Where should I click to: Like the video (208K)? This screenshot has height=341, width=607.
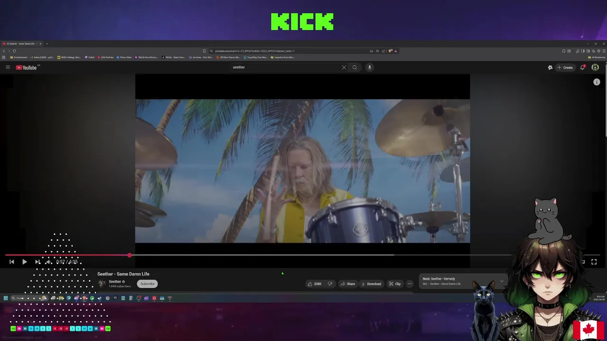click(314, 284)
